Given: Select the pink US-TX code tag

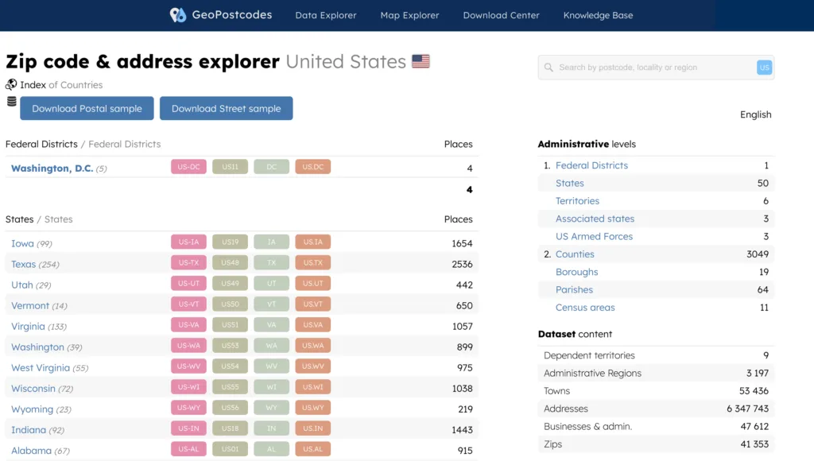Looking at the screenshot, I should coord(188,264).
